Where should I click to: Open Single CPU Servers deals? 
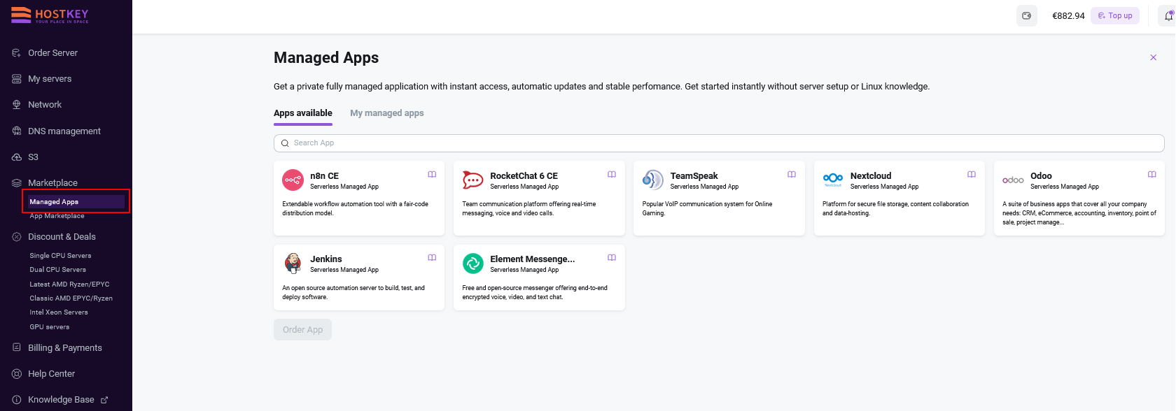[x=60, y=256]
